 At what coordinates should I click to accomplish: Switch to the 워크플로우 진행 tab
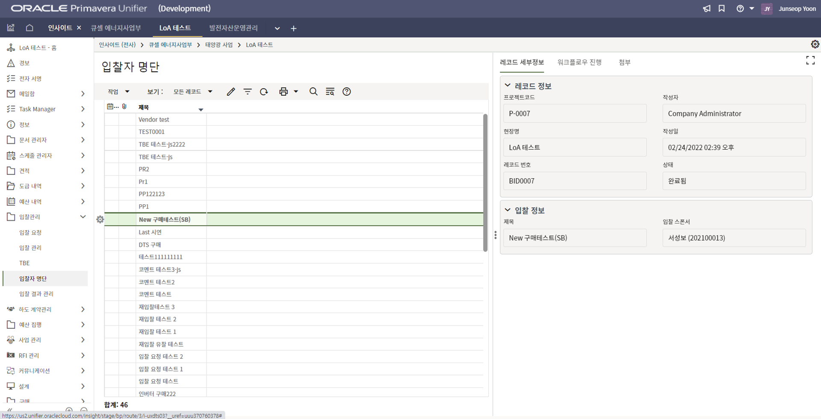coord(579,62)
